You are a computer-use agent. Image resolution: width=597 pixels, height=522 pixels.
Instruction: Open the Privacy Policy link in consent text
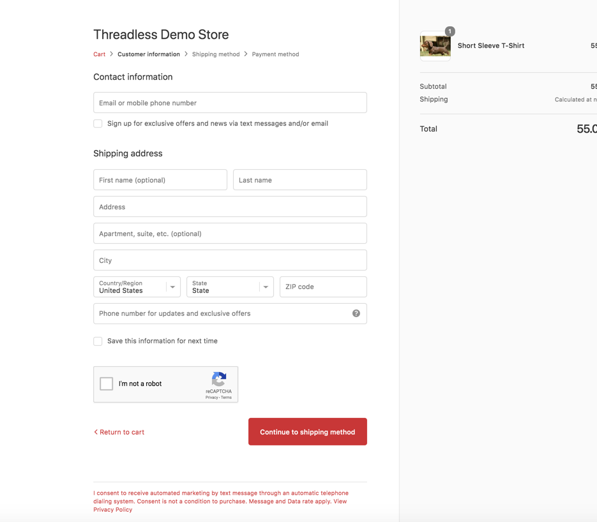tap(113, 510)
